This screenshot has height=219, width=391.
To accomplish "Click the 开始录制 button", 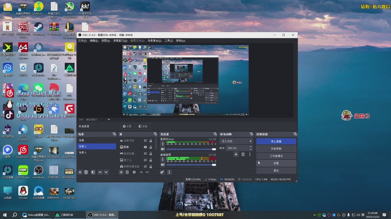I will click(x=276, y=148).
